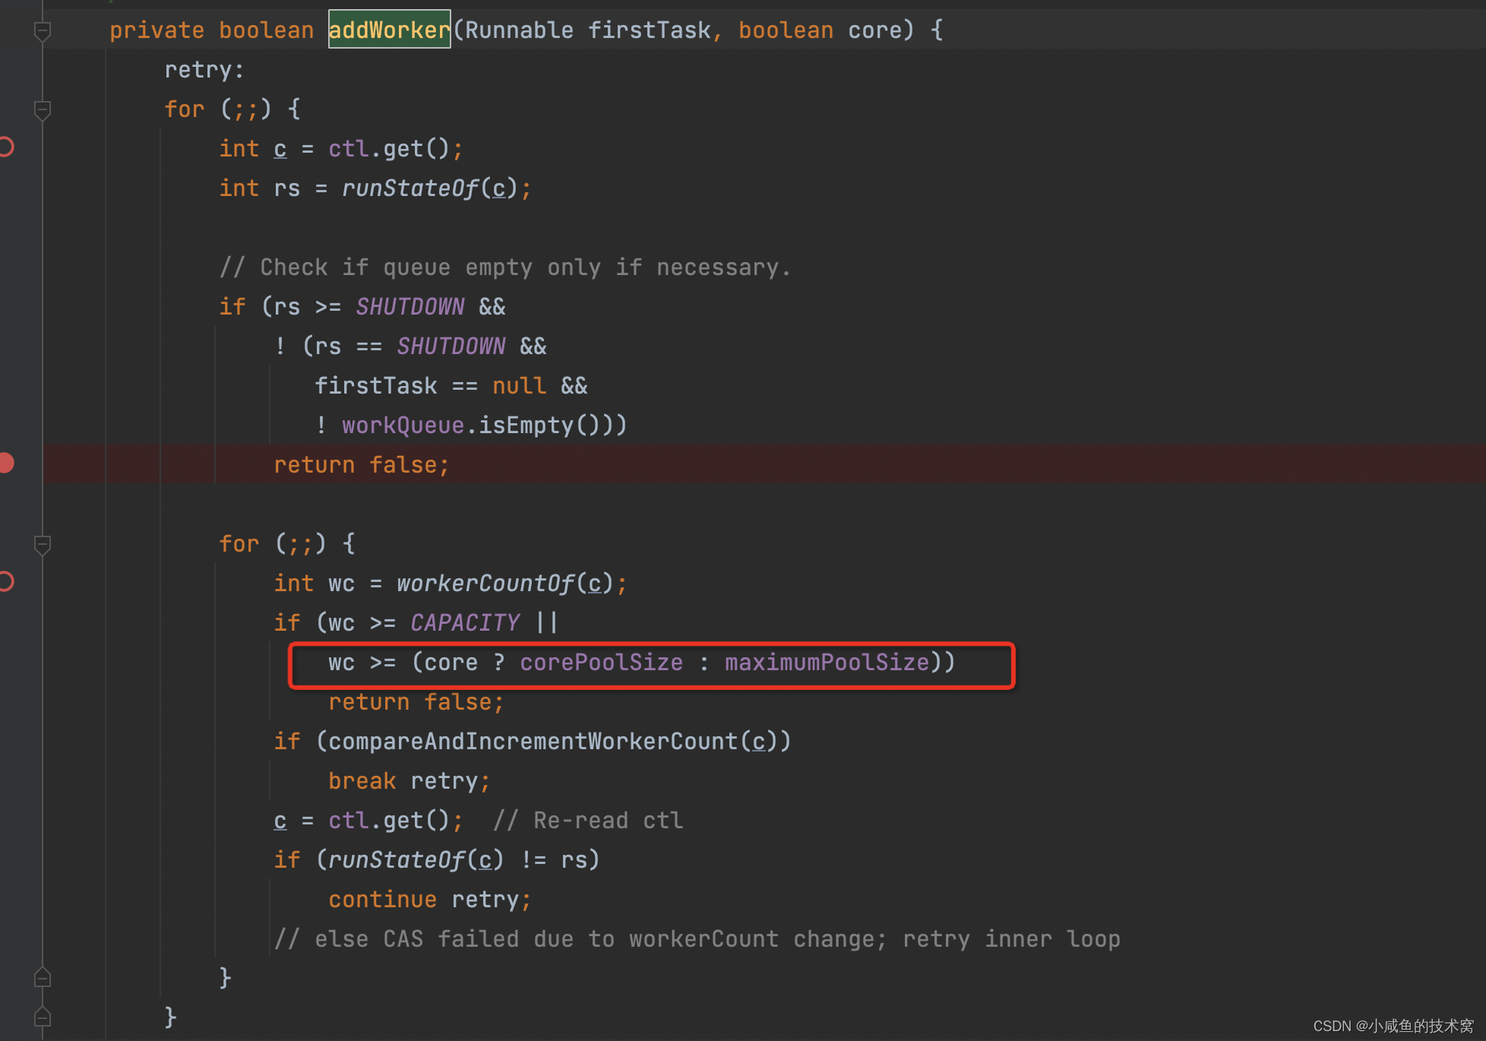Screen dimensions: 1486x1041
Task: Click SHUTDOWN in the 'rs == SHUTDOWN' condition
Action: click(451, 346)
